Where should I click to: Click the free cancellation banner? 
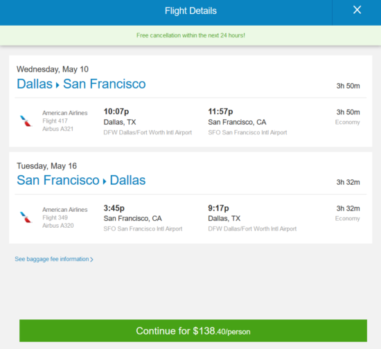190,35
